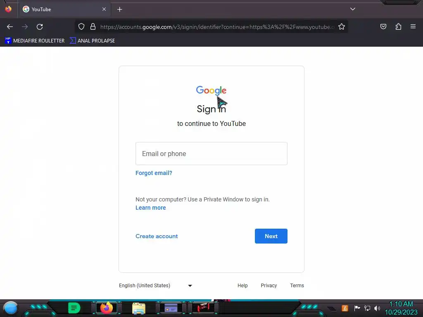
Task: Open tracking protection shield icon
Action: point(81,26)
